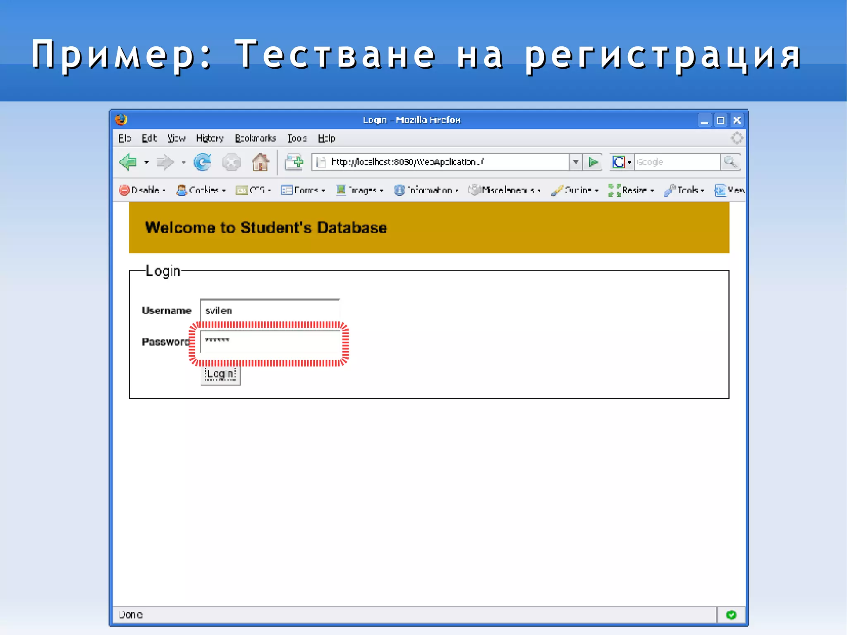Open the Edit menu

[x=149, y=138]
